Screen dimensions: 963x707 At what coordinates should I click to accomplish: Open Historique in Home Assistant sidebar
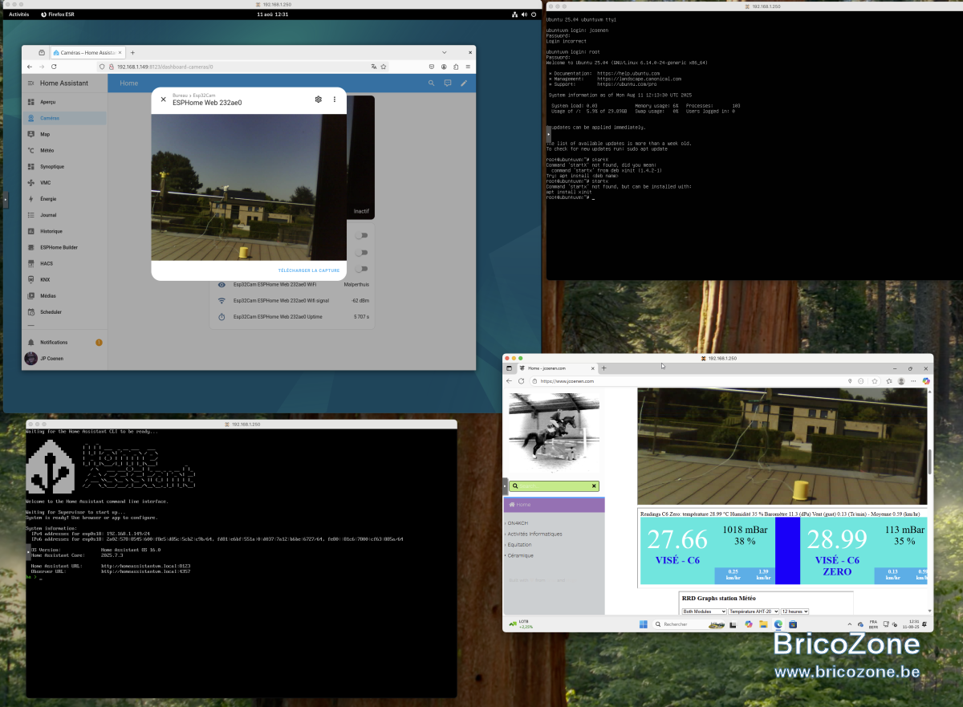(64, 231)
